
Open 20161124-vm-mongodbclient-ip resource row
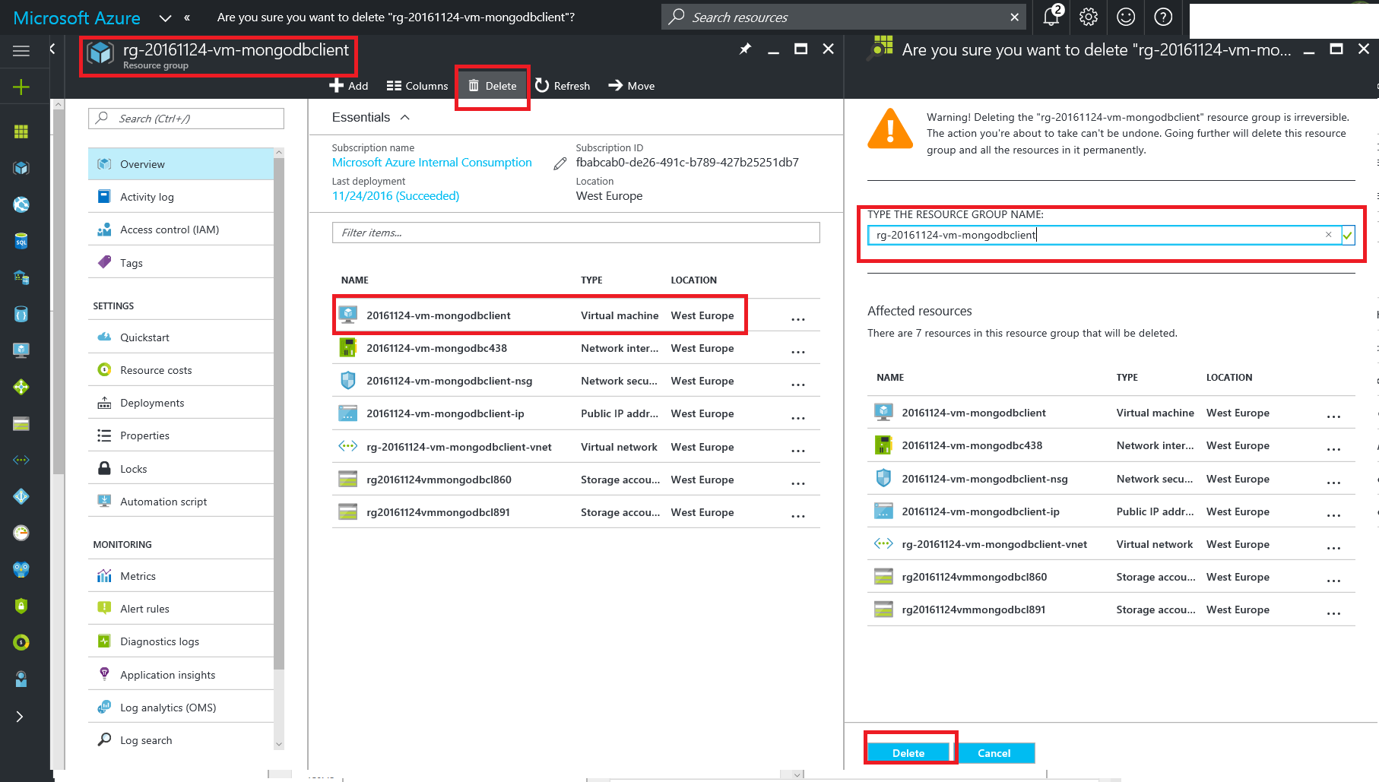(575, 413)
